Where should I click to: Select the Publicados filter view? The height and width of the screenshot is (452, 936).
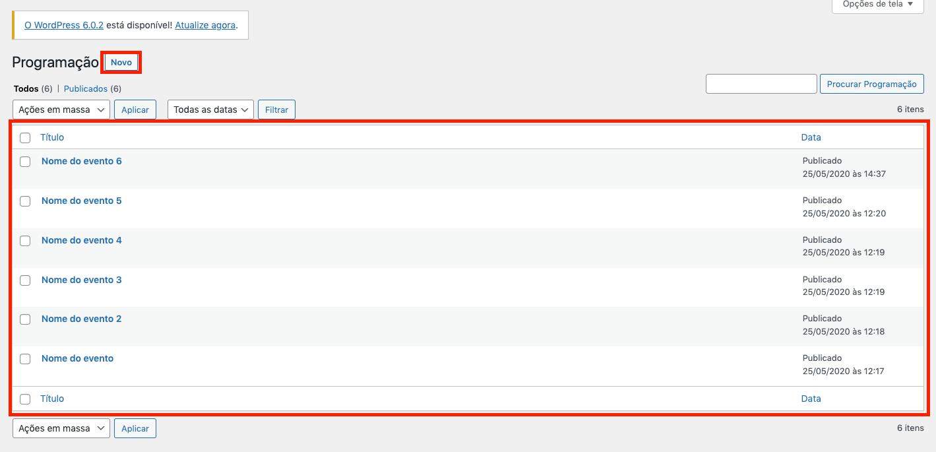click(x=85, y=88)
